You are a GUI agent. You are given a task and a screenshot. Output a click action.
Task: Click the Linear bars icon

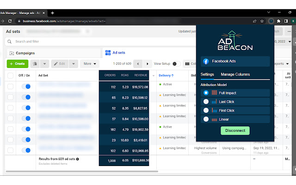pos(214,119)
